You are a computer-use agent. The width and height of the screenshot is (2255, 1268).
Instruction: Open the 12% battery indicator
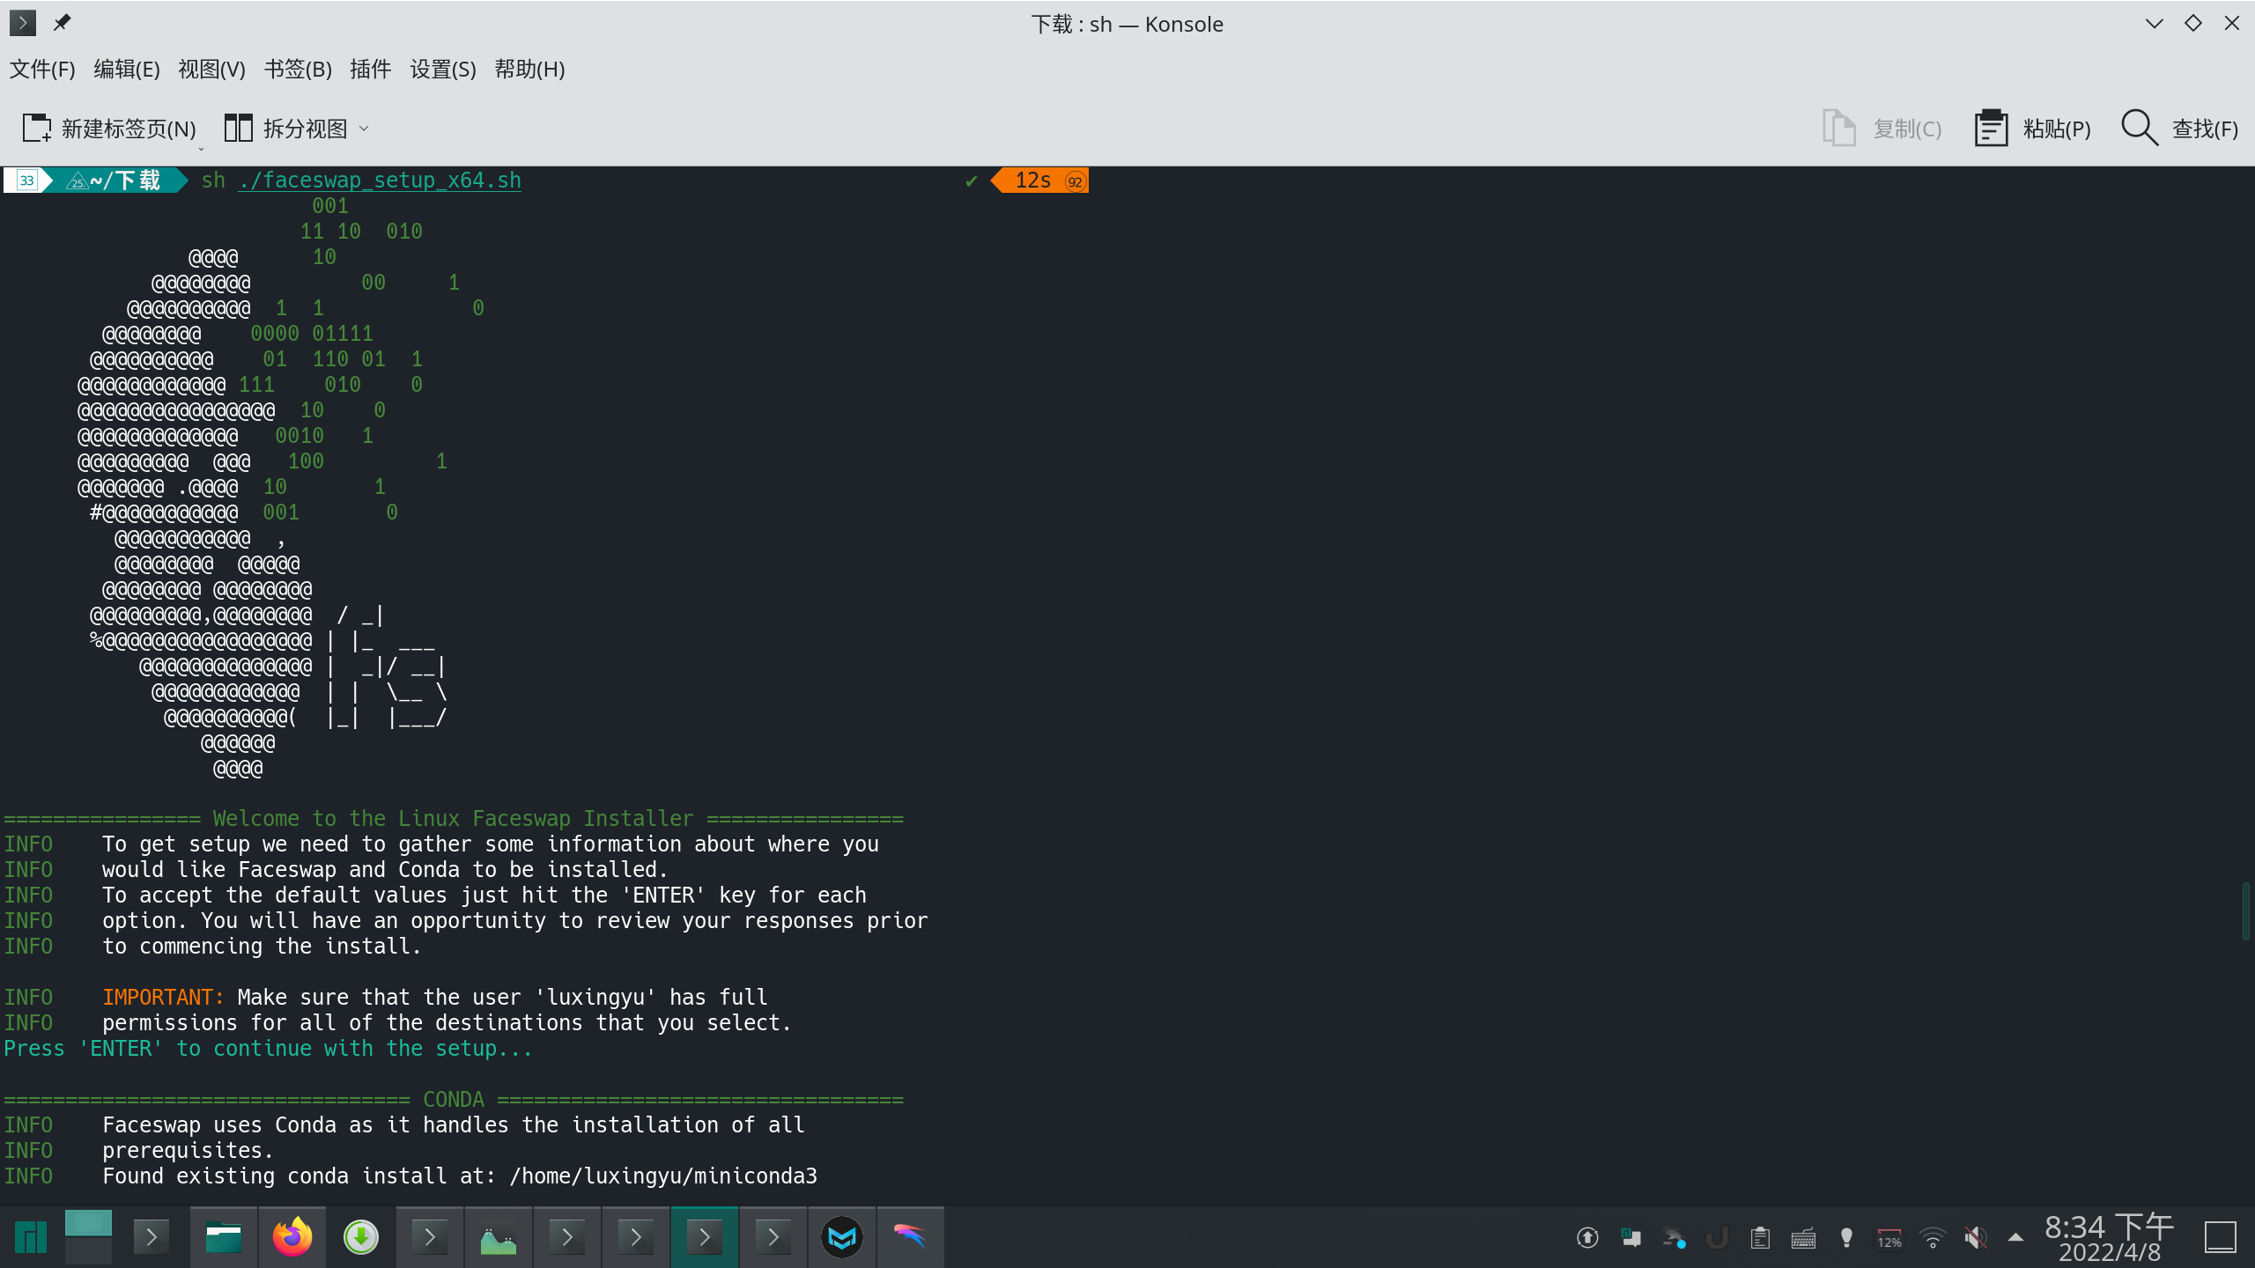[x=1889, y=1238]
